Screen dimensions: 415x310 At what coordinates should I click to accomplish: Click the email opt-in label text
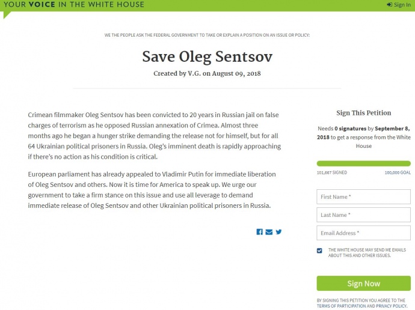click(x=366, y=252)
